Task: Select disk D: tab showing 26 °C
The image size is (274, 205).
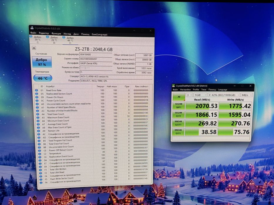Action: pos(53,40)
